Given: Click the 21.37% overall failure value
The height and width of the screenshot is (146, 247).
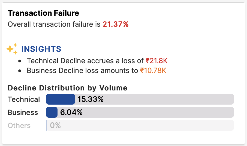Looking at the screenshot, I should coord(115,24).
